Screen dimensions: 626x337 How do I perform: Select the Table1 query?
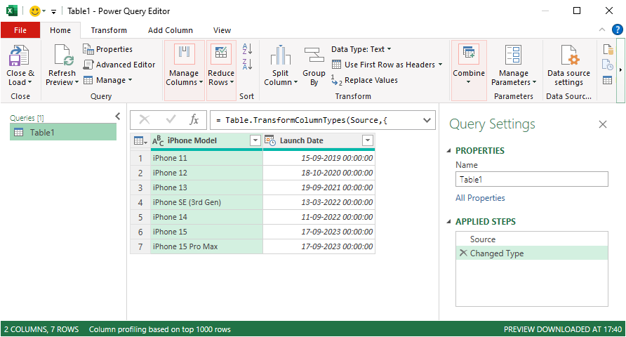pos(63,132)
